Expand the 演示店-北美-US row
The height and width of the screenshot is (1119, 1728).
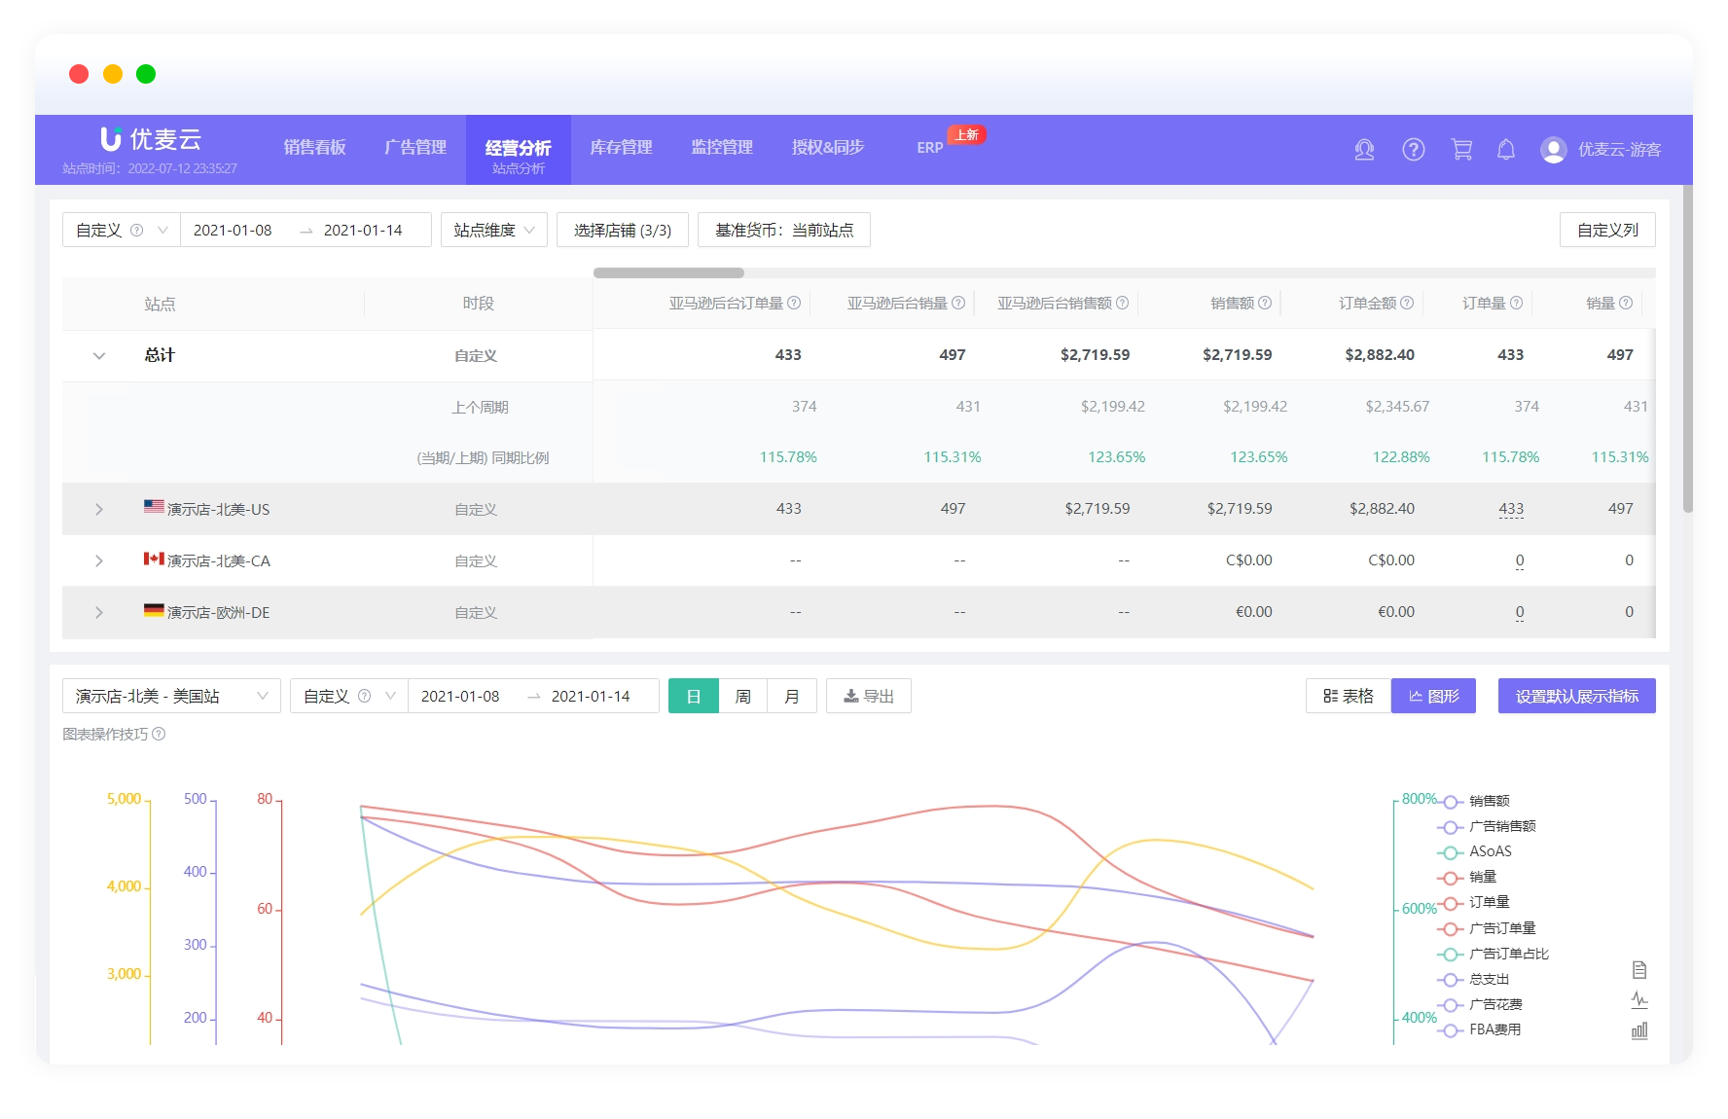tap(98, 510)
